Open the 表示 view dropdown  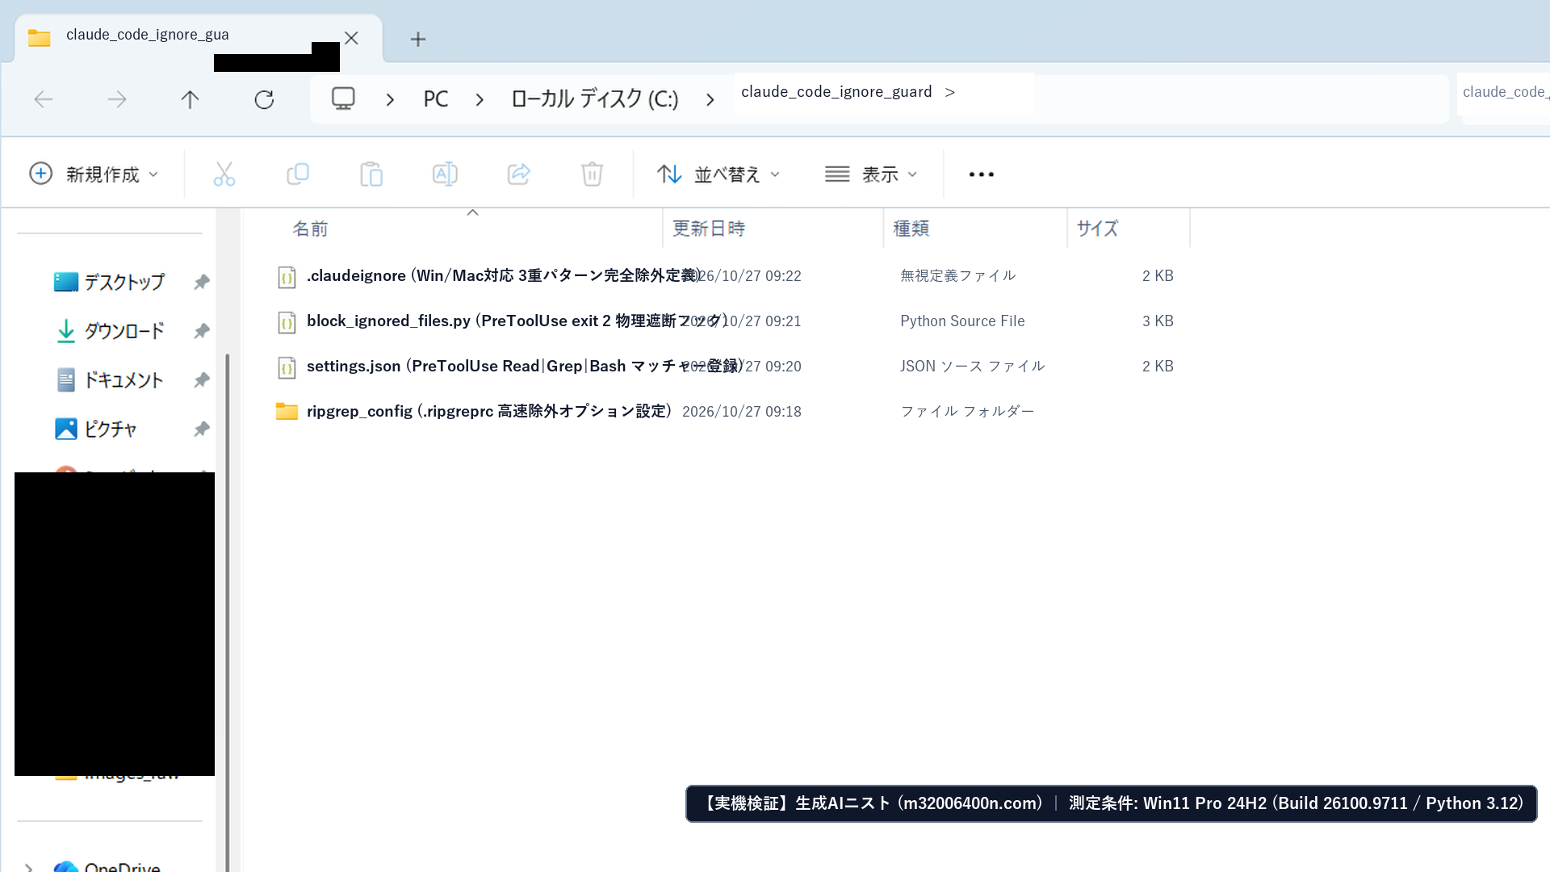click(x=872, y=174)
